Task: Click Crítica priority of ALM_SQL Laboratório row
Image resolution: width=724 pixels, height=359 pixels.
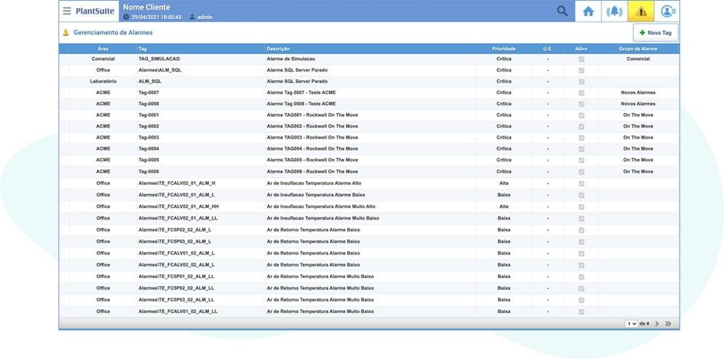Action: [x=504, y=81]
